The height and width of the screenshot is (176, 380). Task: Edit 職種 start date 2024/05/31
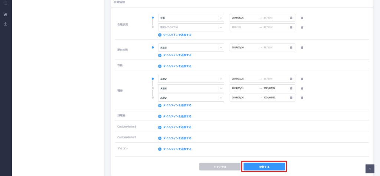(x=238, y=88)
